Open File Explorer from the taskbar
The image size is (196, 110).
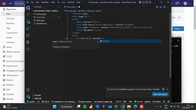[129, 107]
